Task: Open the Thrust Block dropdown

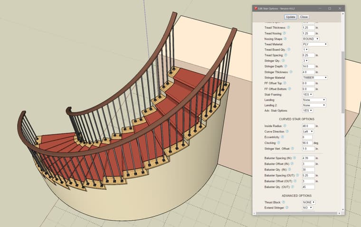Action: point(309,202)
